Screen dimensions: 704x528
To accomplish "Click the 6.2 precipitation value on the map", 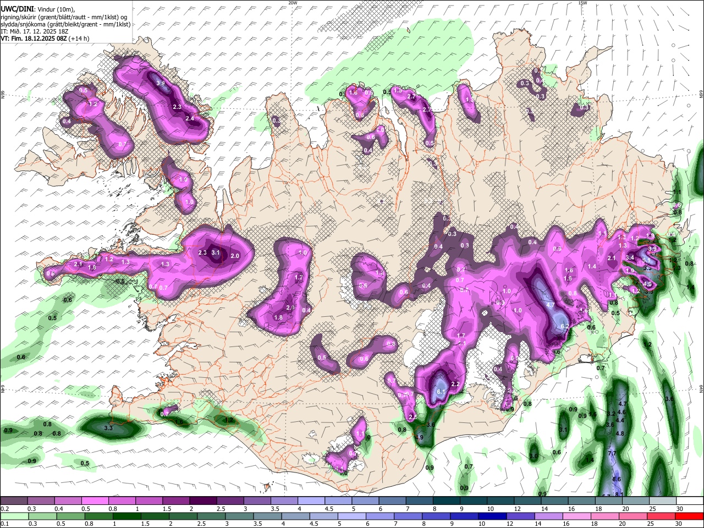I will 564,326.
